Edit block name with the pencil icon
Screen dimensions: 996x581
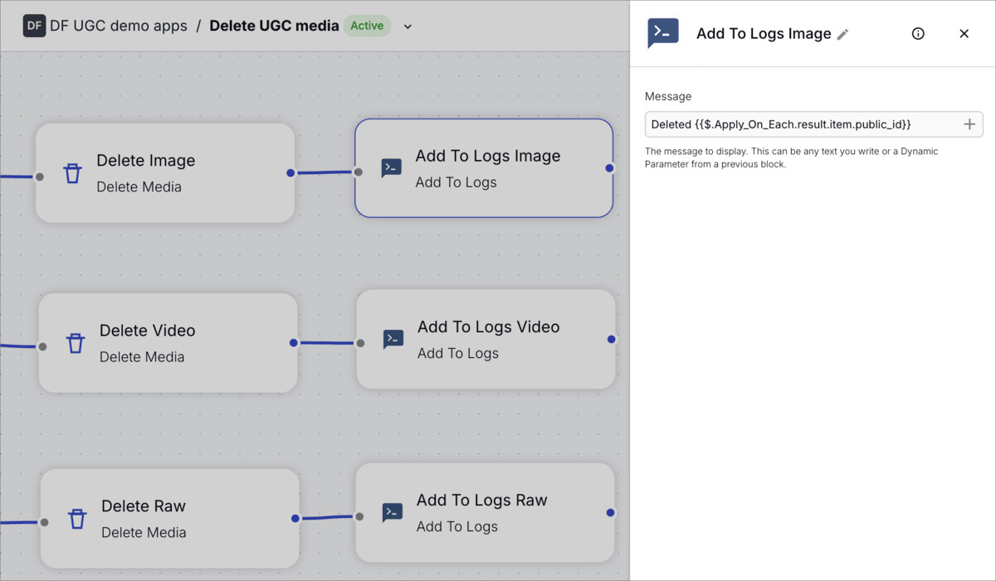tap(842, 34)
